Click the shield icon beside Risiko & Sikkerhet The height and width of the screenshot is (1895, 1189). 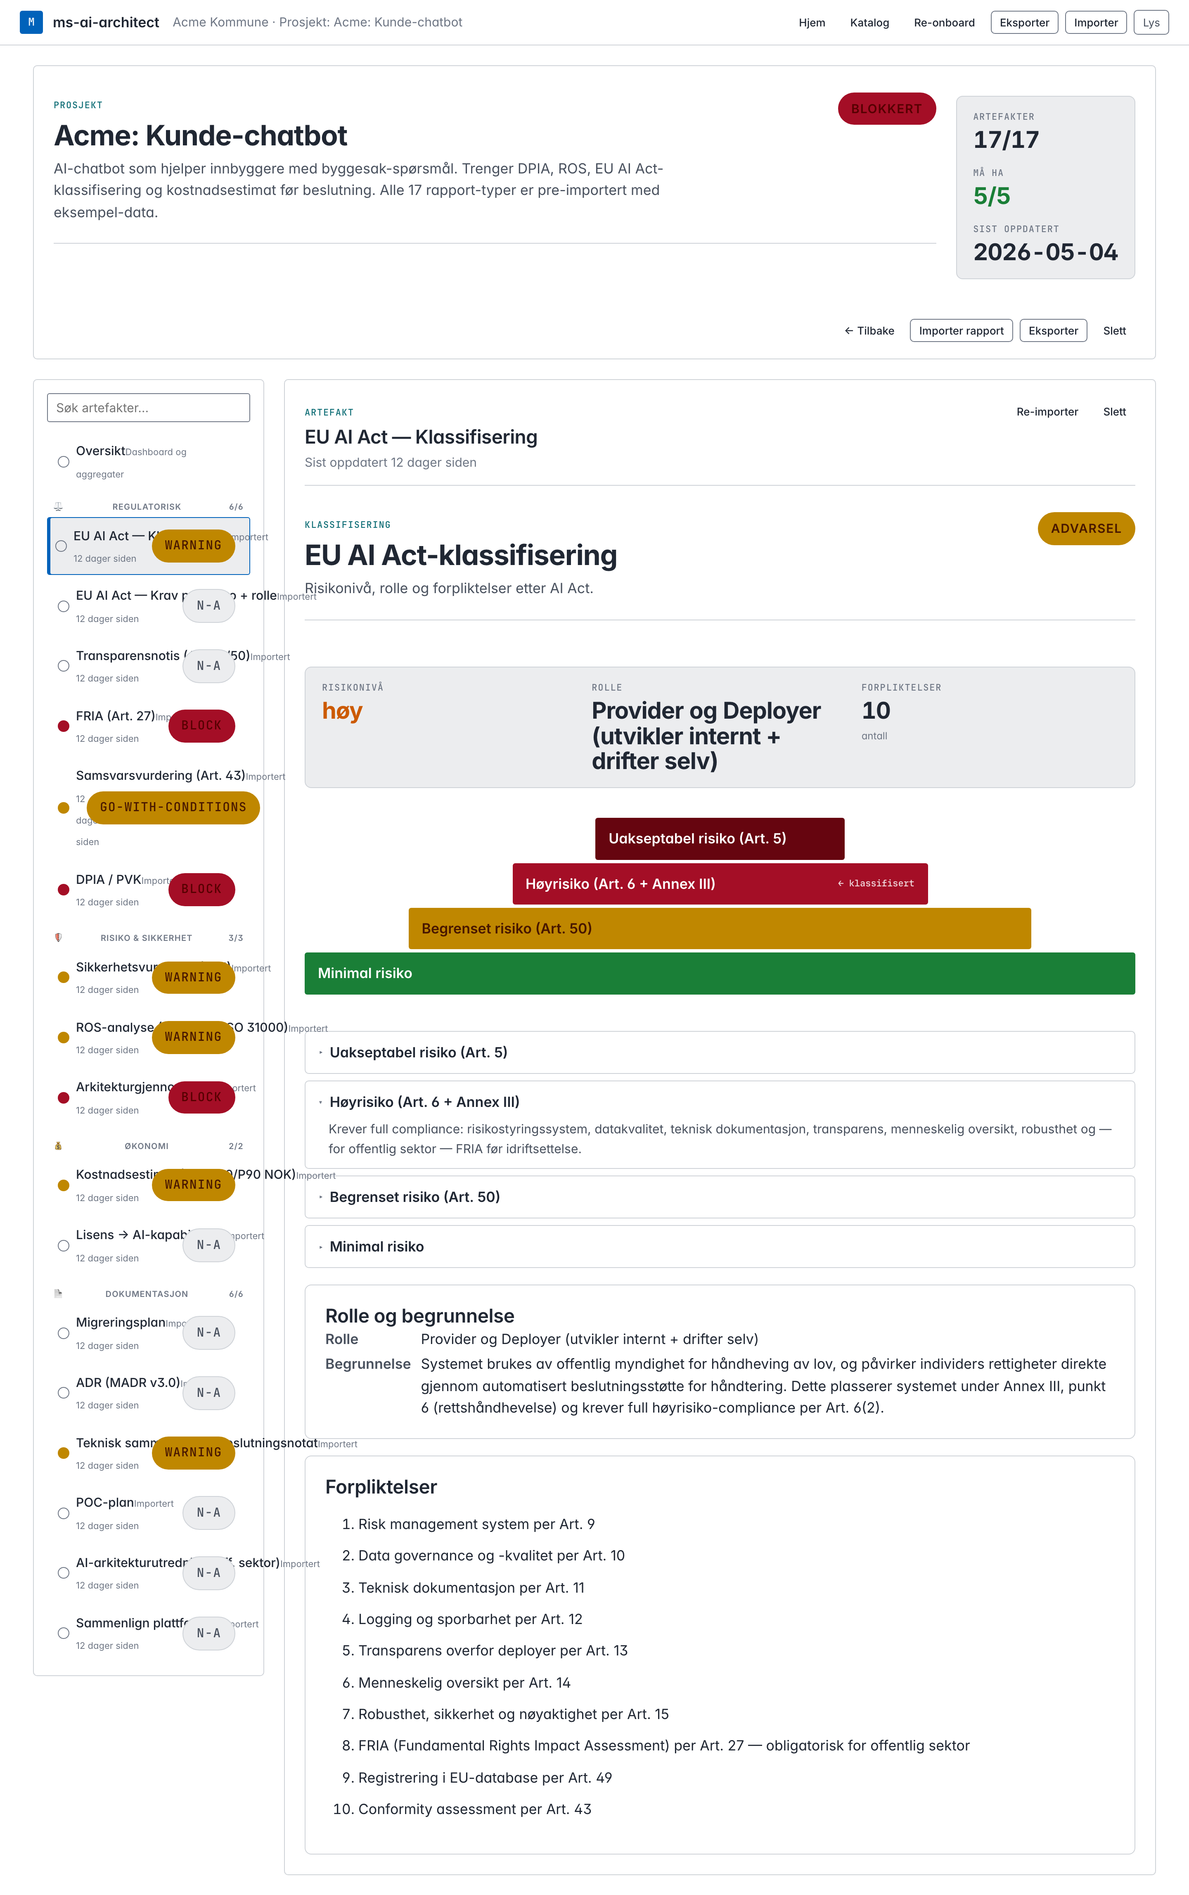click(x=58, y=938)
